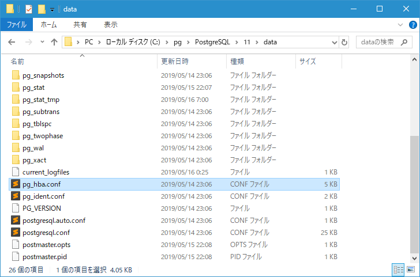Screen dimensions: 420x277
Task: Click the pg_hba.conf Sublime file icon
Action: 16,184
